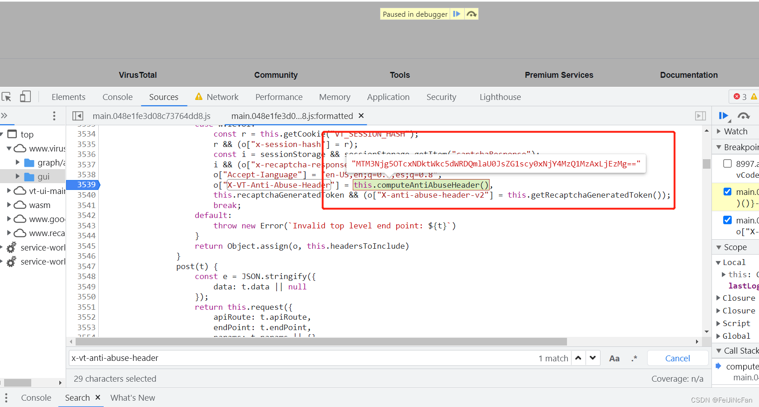Toggle the regex search option

(x=634, y=358)
